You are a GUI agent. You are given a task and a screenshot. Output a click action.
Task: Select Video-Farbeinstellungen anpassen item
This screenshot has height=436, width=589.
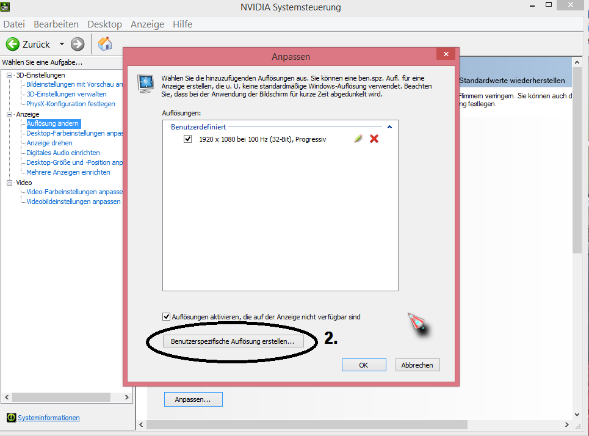pos(74,192)
